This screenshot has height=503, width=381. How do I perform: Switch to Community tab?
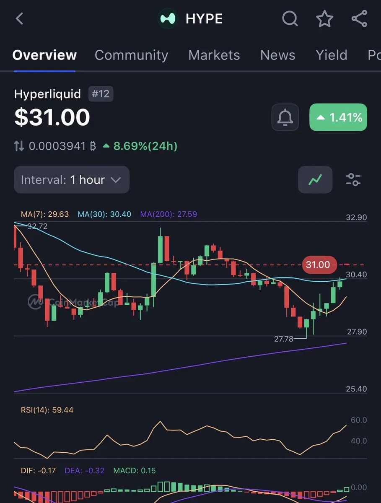[x=131, y=55]
